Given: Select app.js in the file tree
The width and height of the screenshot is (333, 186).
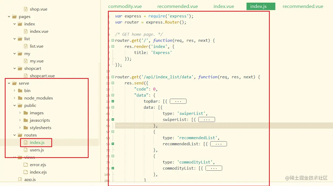Looking at the screenshot, I should pyautogui.click(x=30, y=179).
